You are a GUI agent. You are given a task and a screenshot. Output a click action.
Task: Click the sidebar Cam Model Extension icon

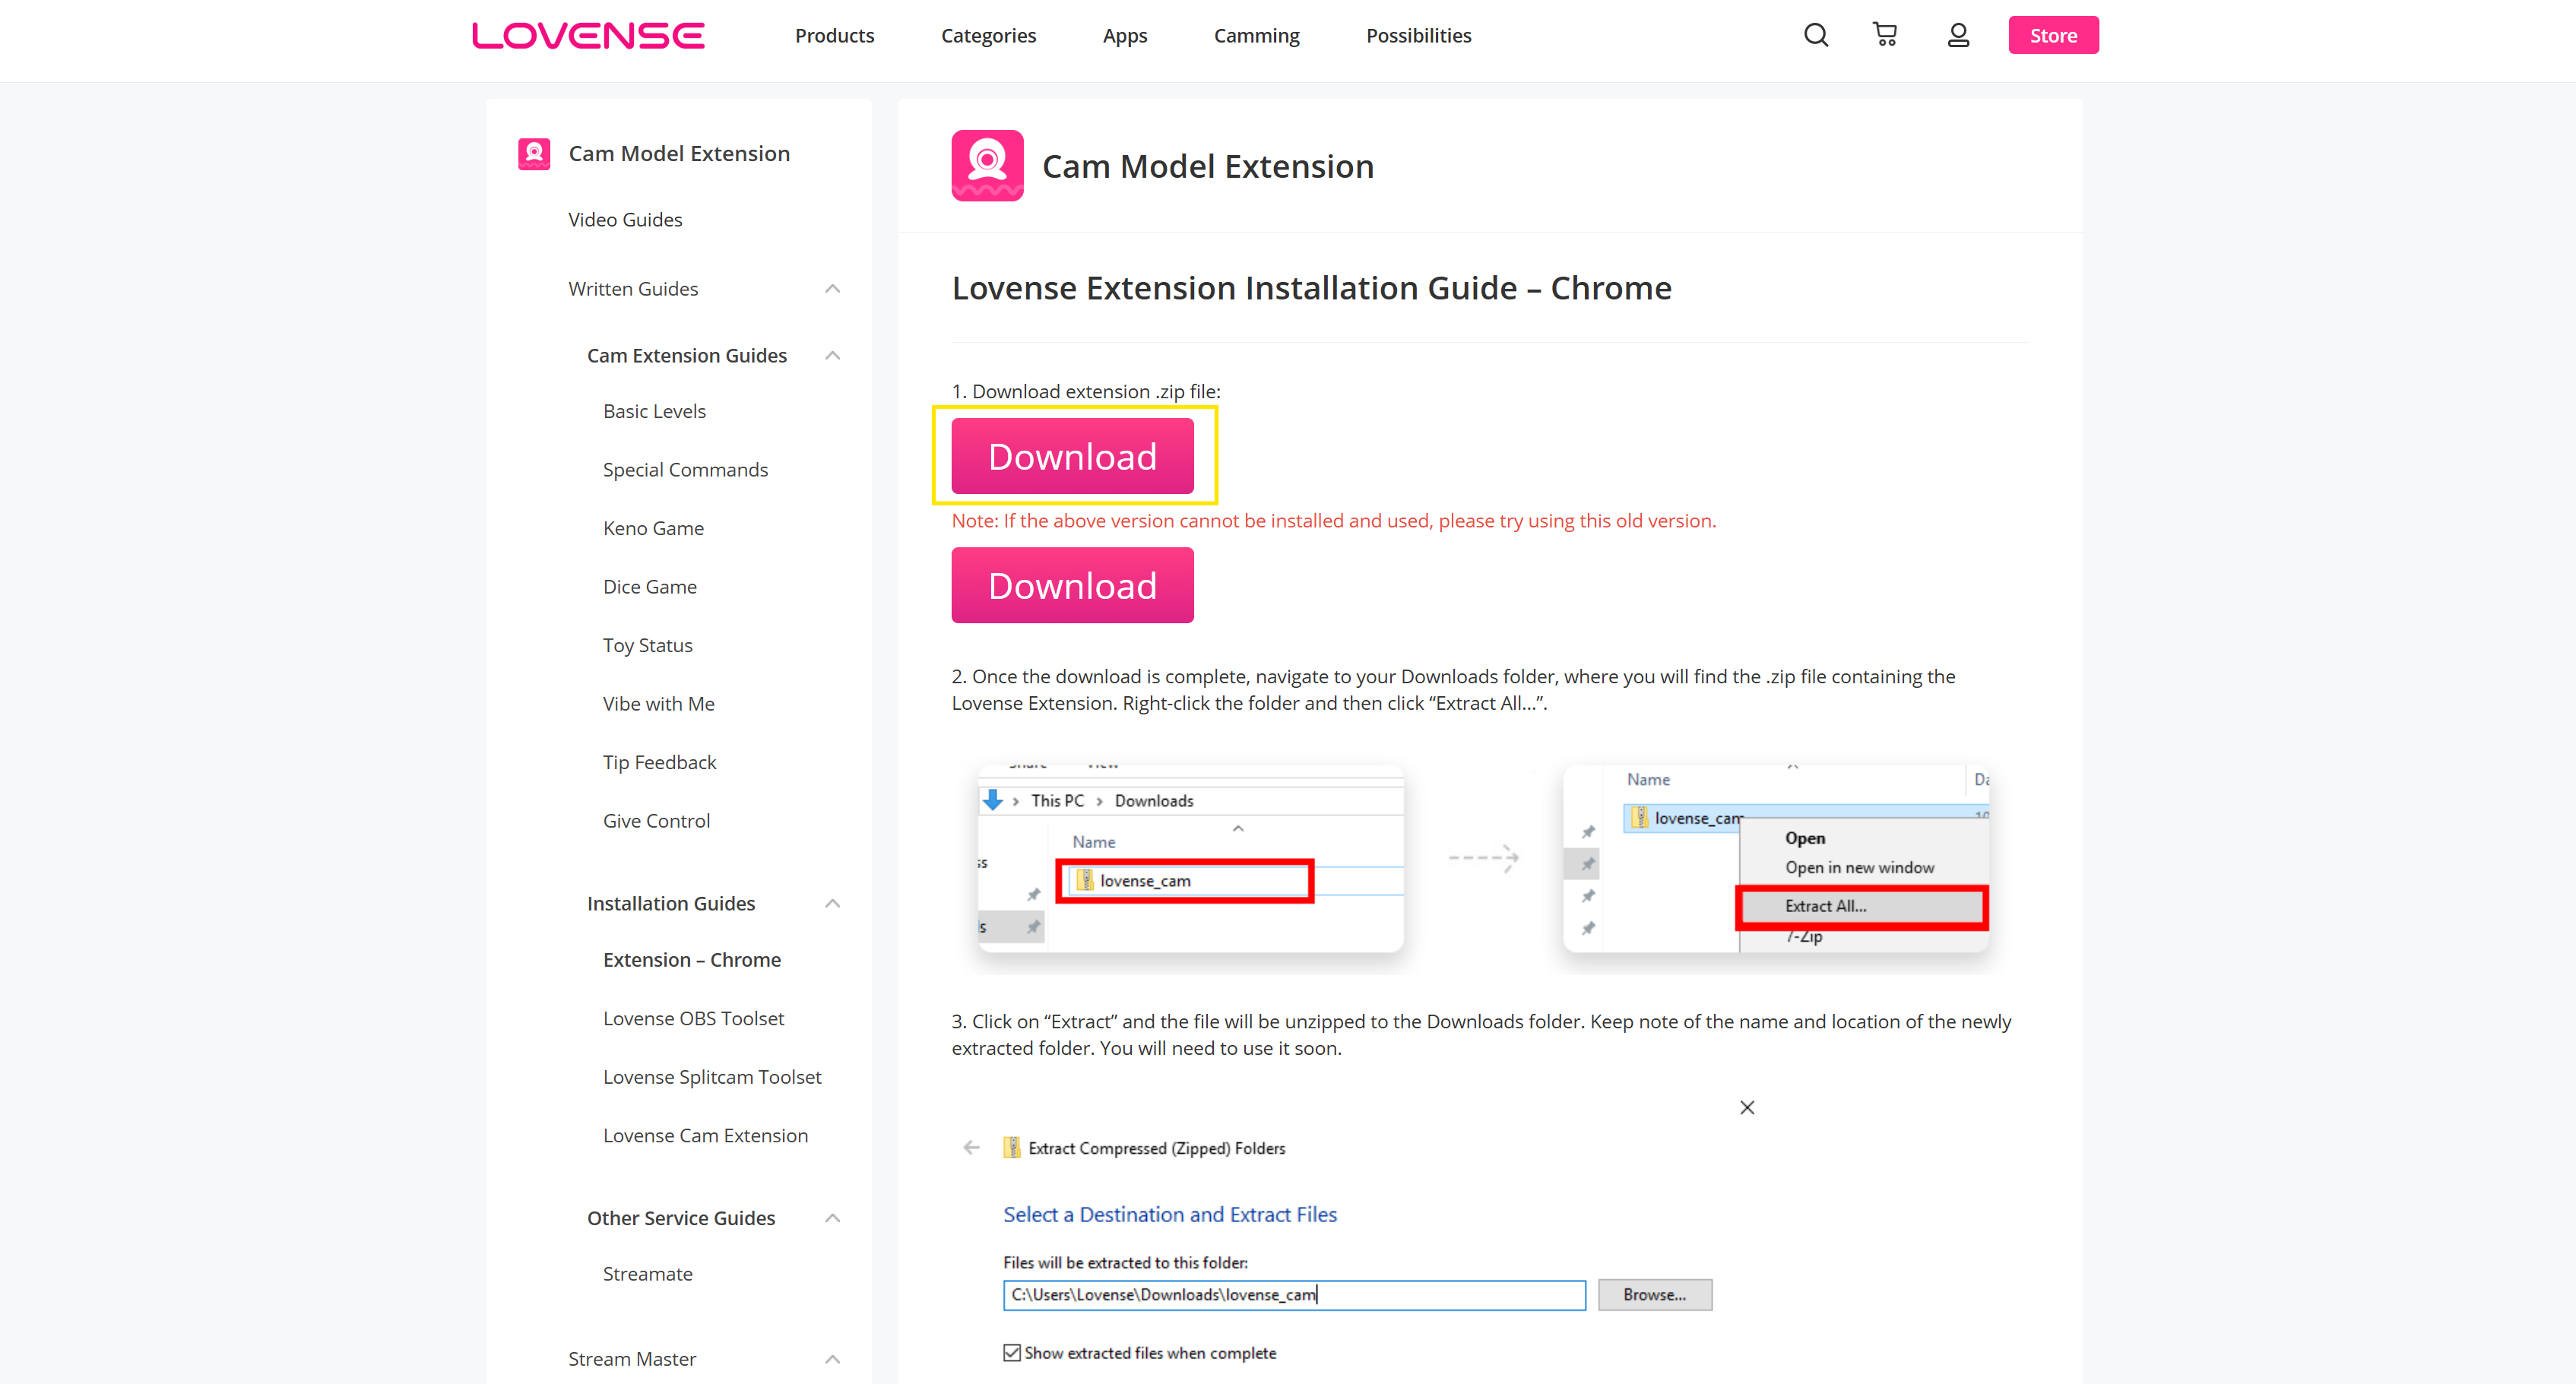[x=534, y=154]
